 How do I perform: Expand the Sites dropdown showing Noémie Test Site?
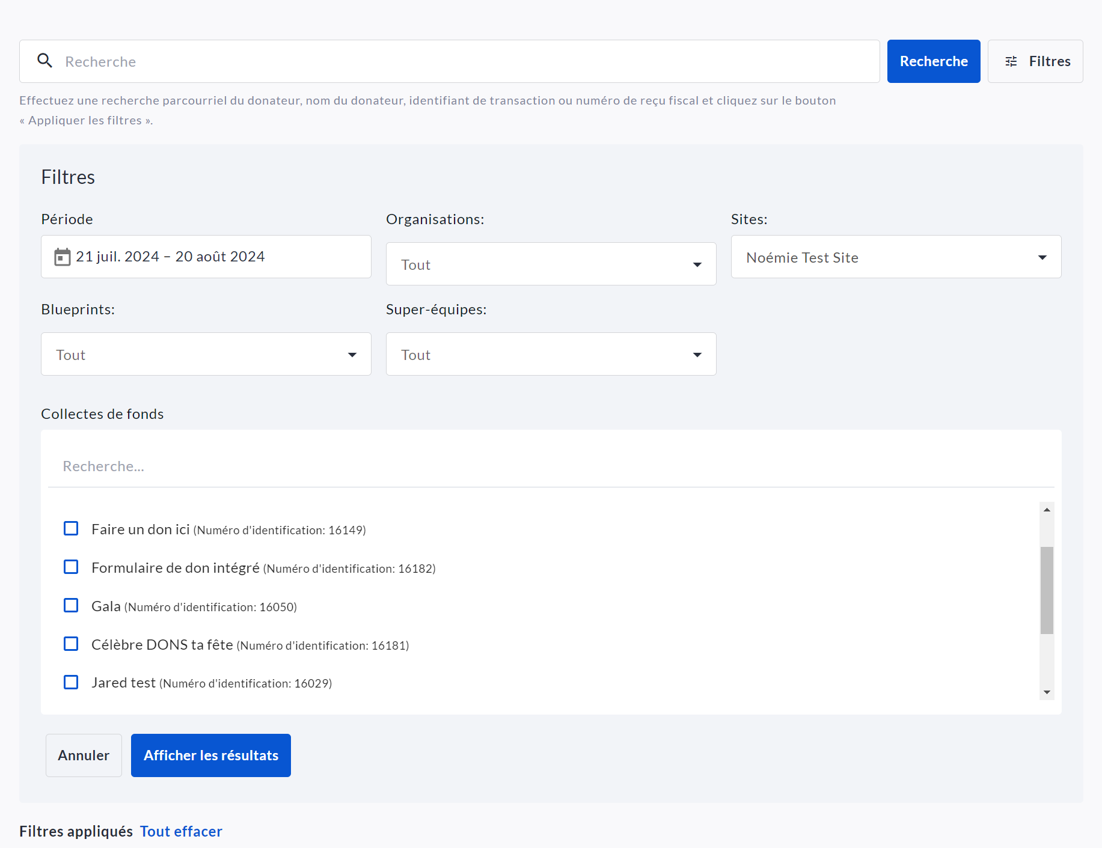[x=896, y=257]
